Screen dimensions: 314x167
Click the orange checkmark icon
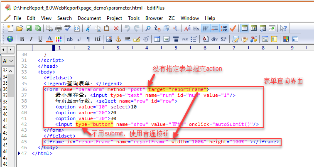(x=233, y=28)
